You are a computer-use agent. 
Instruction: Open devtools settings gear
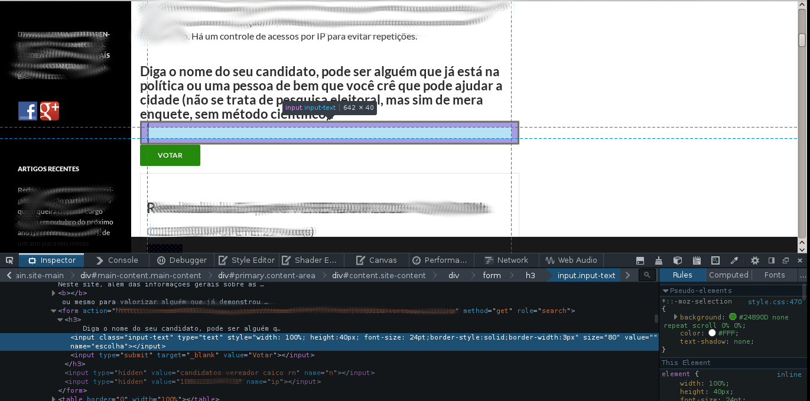(x=755, y=260)
